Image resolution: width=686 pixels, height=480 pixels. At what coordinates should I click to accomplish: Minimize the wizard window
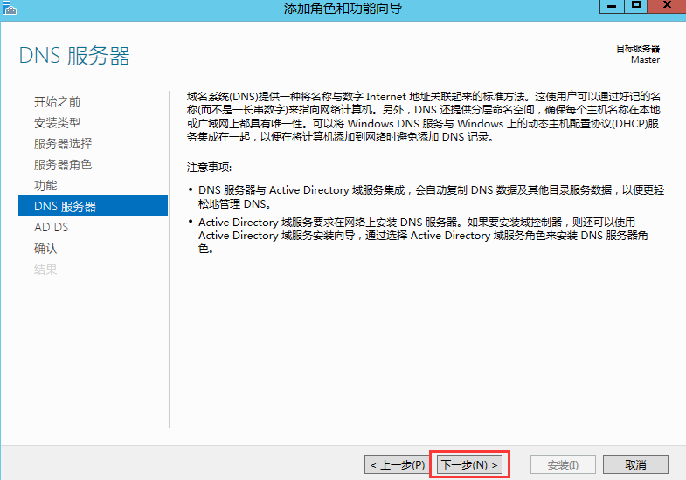pos(612,6)
